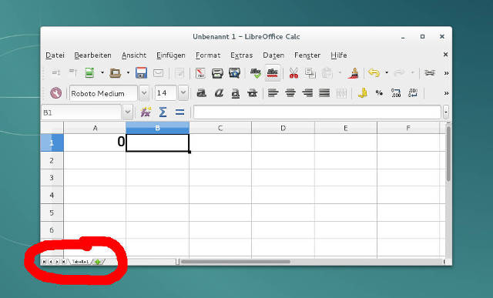This screenshot has height=298, width=493.
Task: Toggle strikethrough formatting
Action: tap(253, 93)
